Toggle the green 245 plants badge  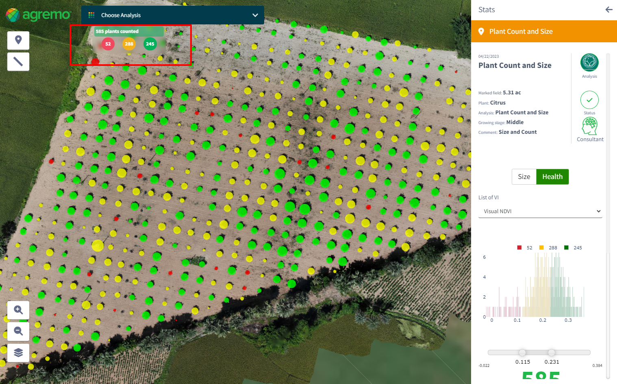coord(150,44)
